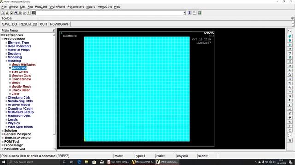Open the command history dropdown arrow

tap(184, 13)
